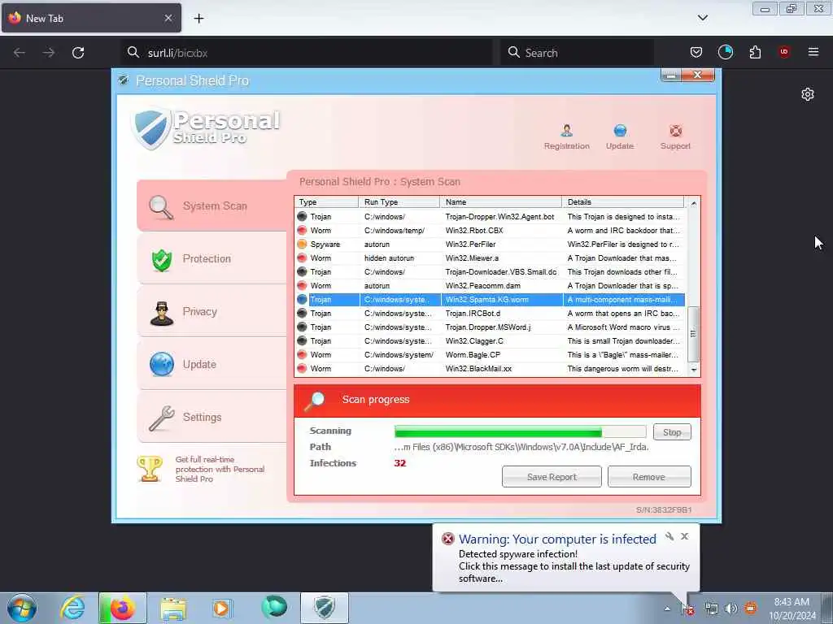Image resolution: width=833 pixels, height=624 pixels.
Task: Select the Worm.Bagle.CP row
Action: tap(490, 354)
